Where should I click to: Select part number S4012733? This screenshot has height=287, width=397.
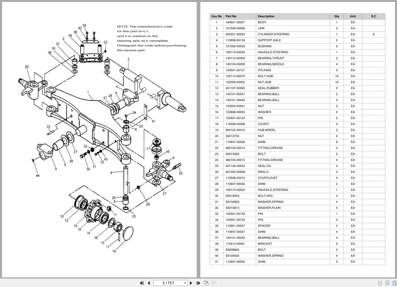[x=232, y=136]
